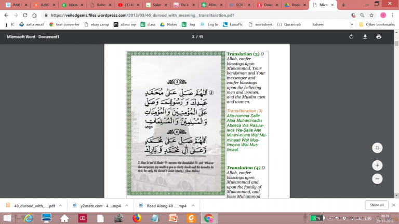The height and width of the screenshot is (224, 399).
Task: Close the downloads bar
Action: point(394,205)
